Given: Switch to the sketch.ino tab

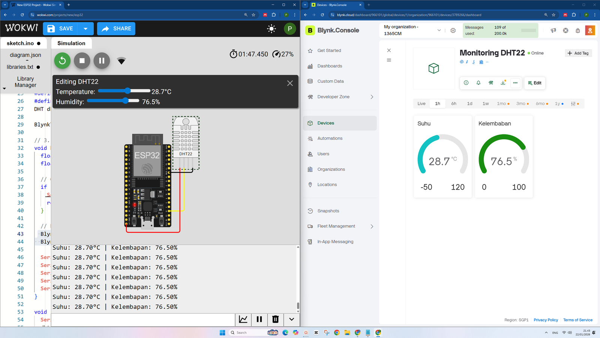Looking at the screenshot, I should (x=24, y=43).
